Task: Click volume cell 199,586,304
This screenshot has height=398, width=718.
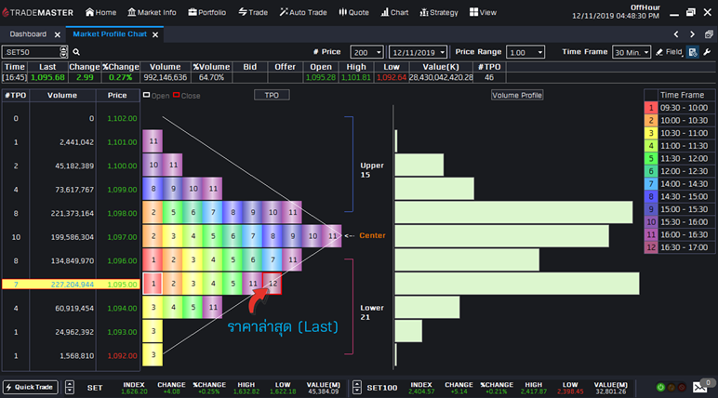Action: click(x=73, y=237)
